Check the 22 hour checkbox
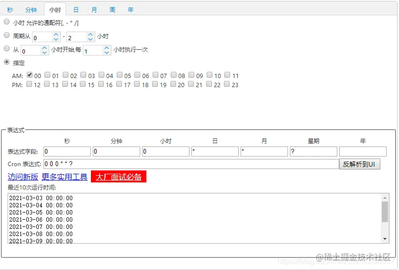The height and width of the screenshot is (270, 399). coord(209,84)
